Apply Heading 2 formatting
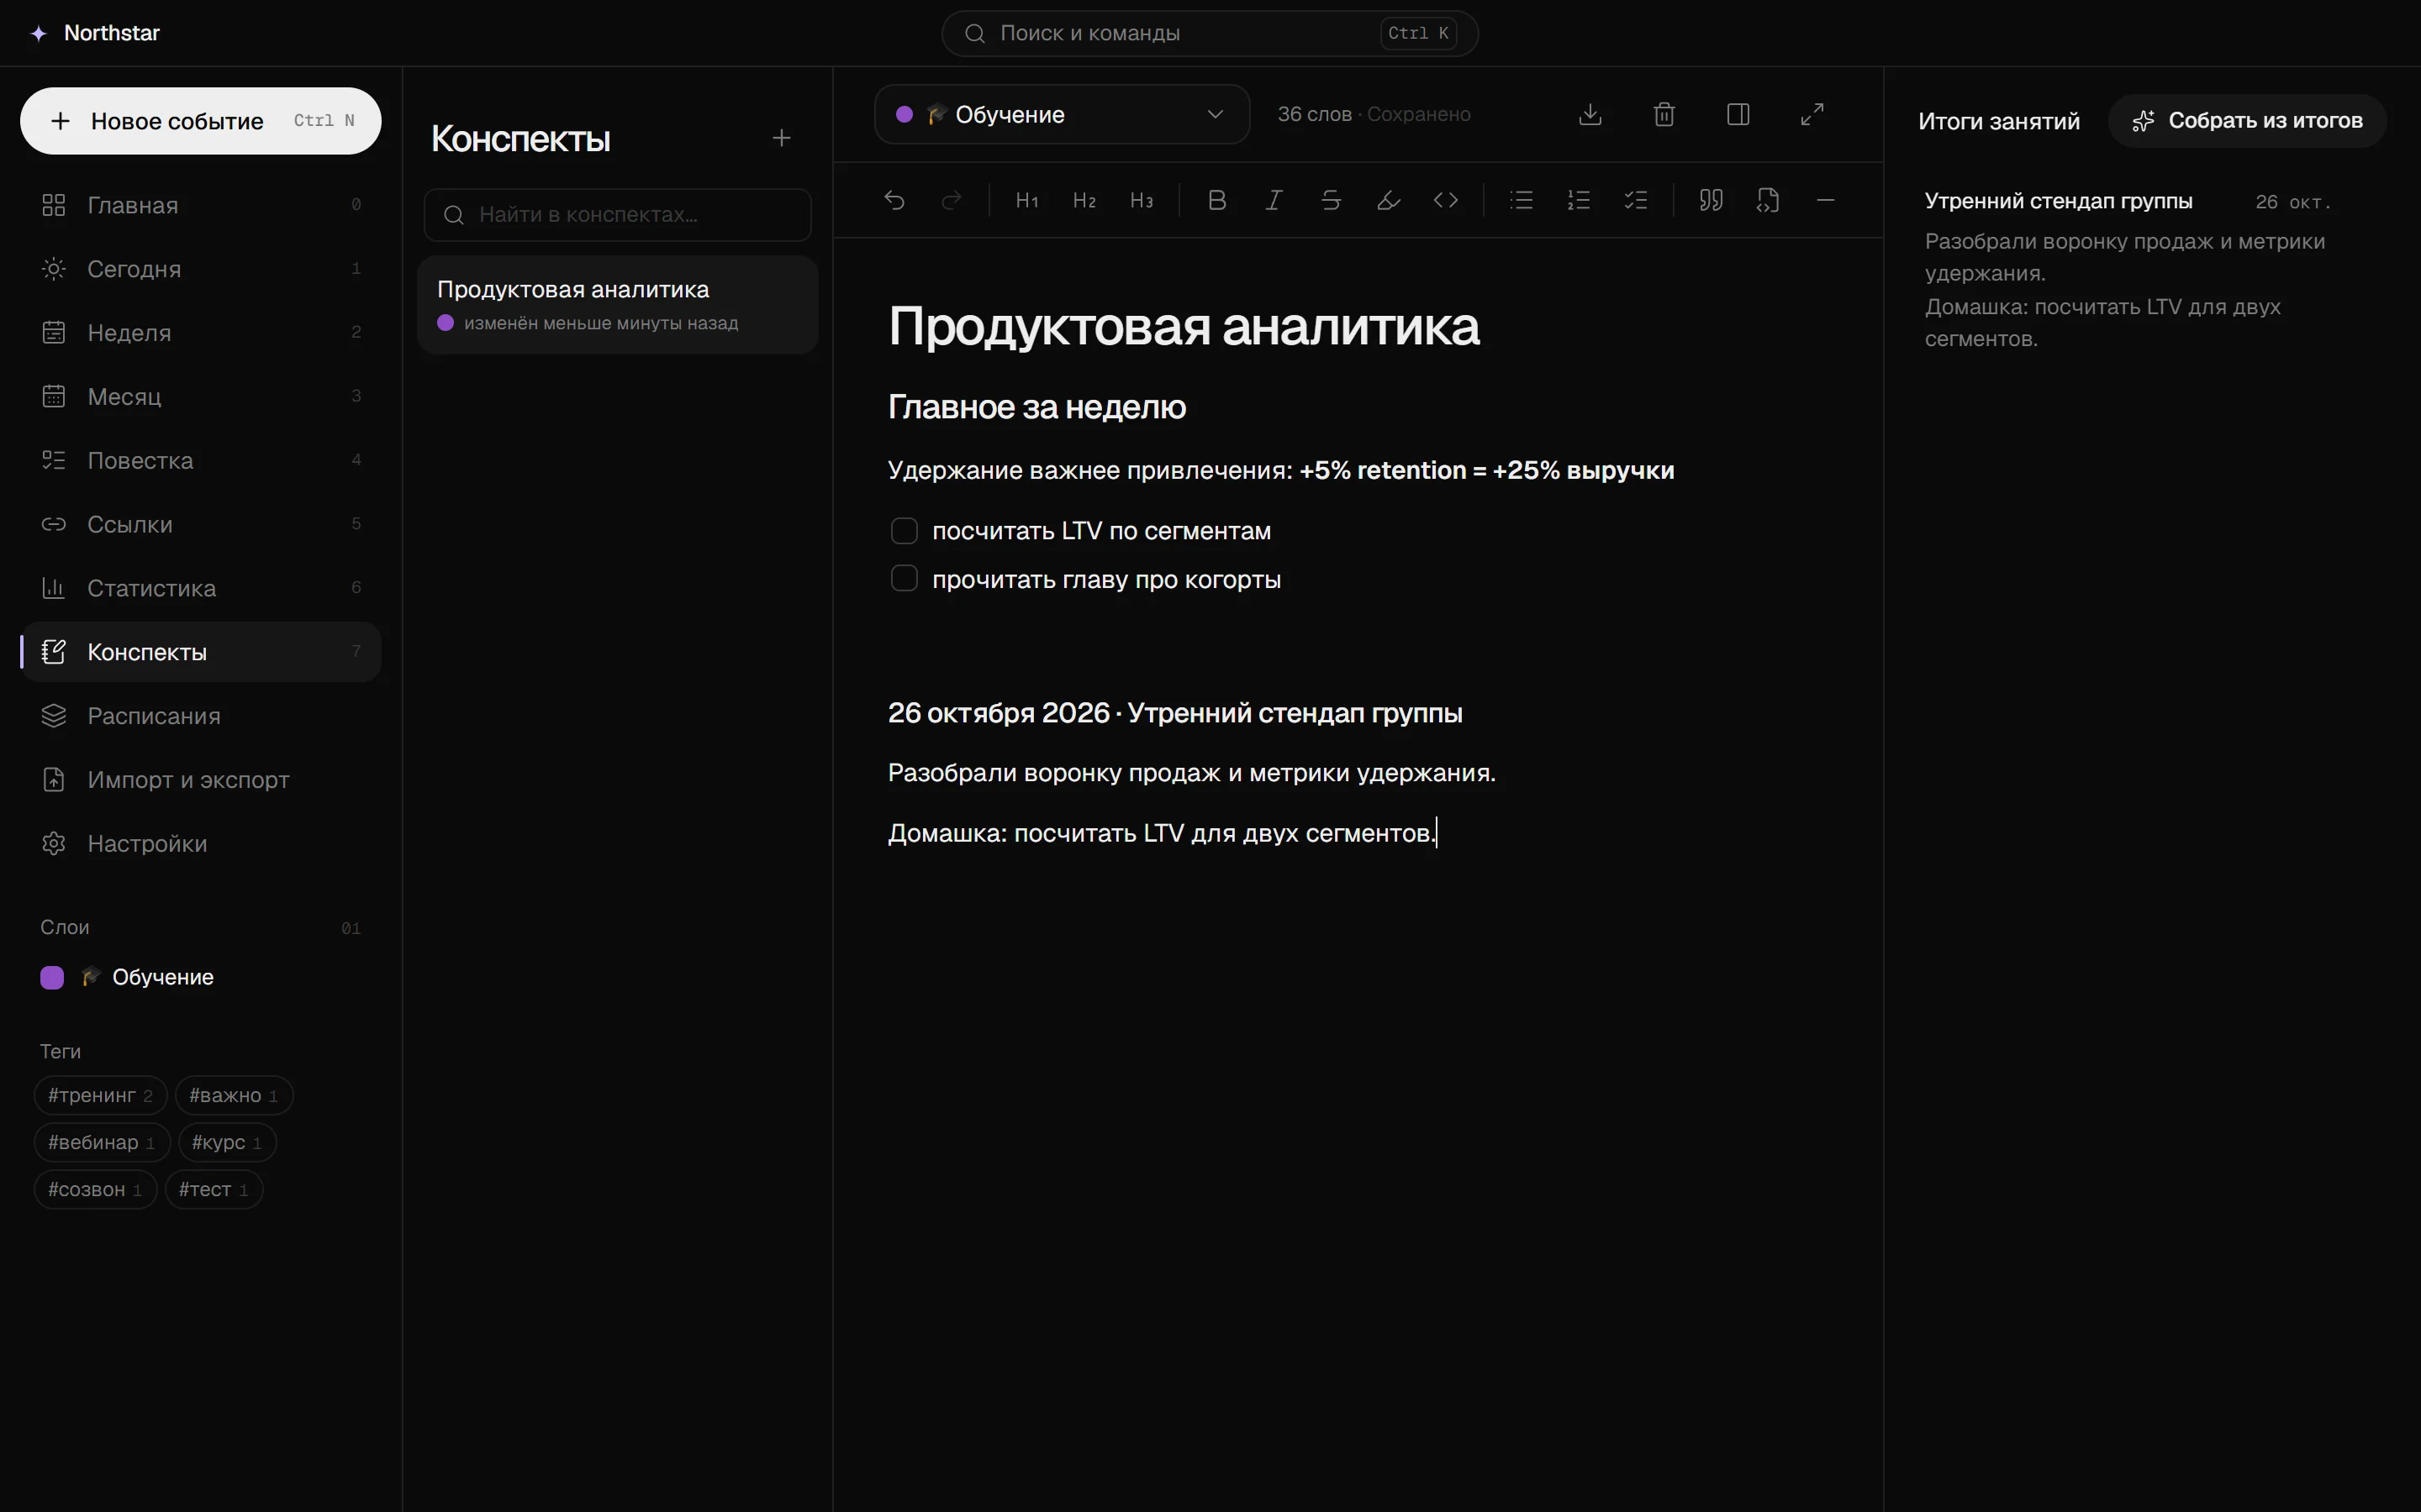Viewport: 2421px width, 1512px height. [1084, 200]
